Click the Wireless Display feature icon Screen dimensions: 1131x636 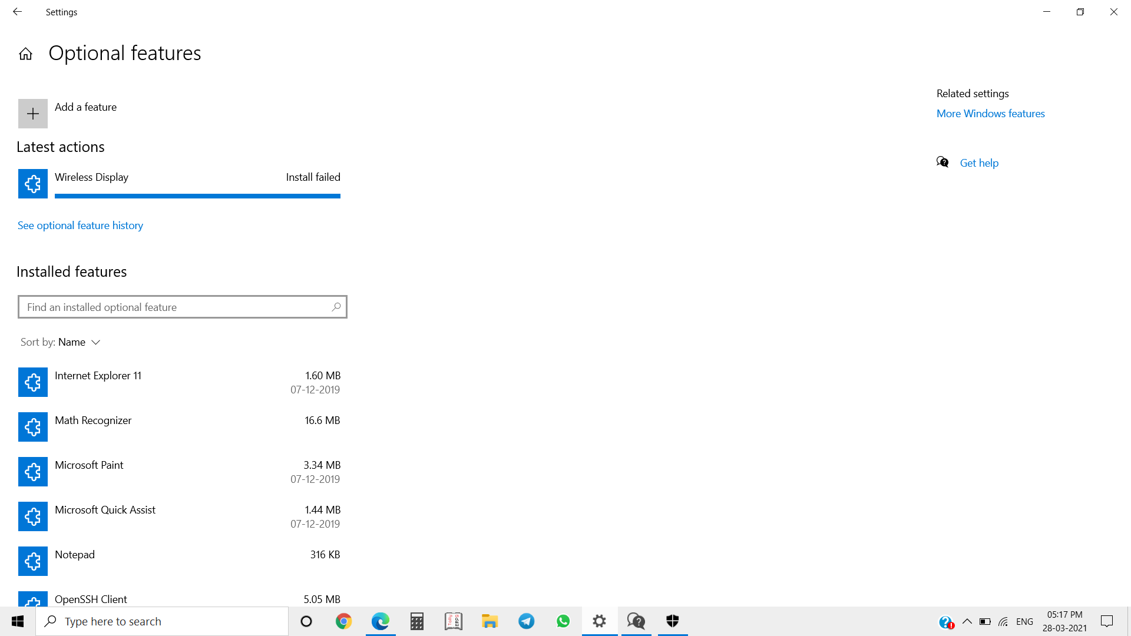(x=33, y=184)
